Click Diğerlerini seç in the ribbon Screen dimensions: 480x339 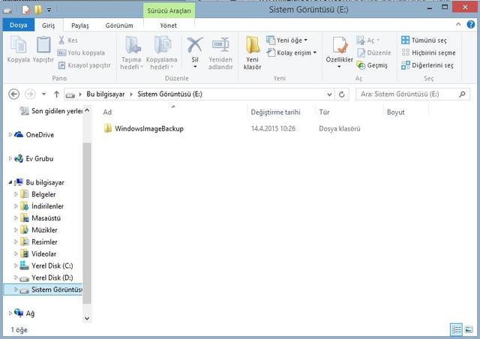[427, 65]
